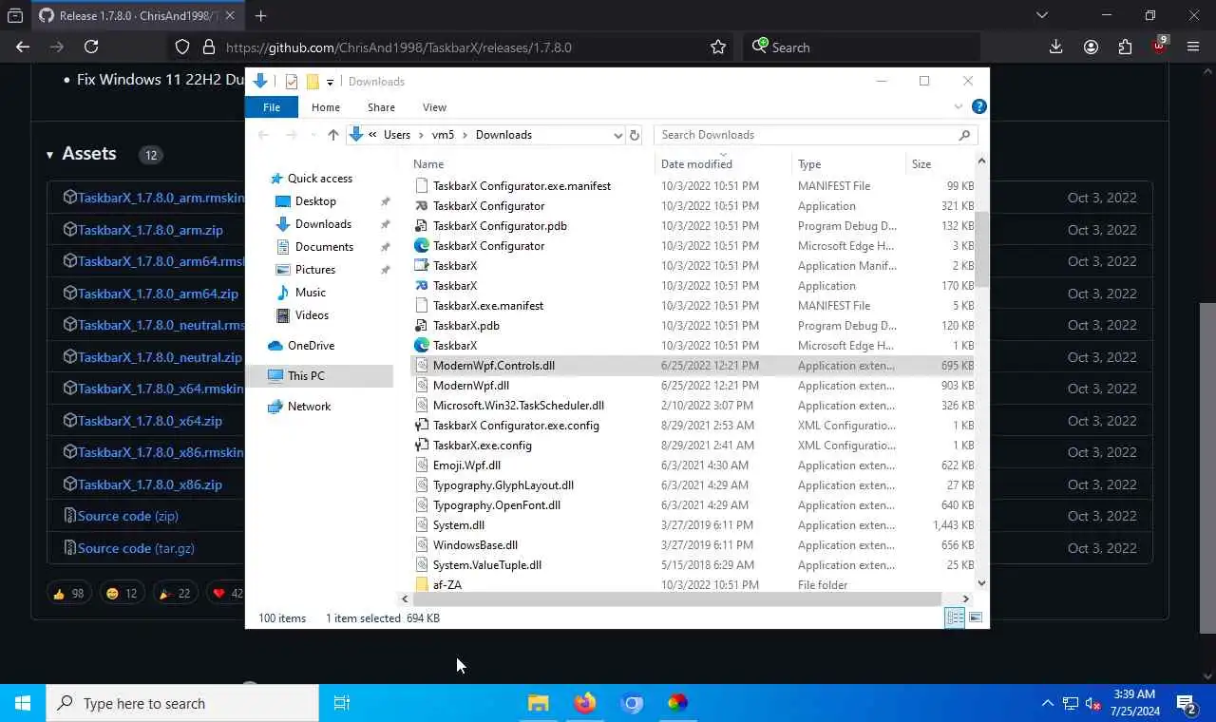Image resolution: width=1216 pixels, height=722 pixels.
Task: Click the Explorer horizontal scrollbar thumb
Action: click(x=676, y=598)
